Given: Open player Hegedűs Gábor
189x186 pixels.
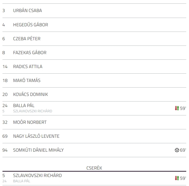Looking at the screenshot, I should click(31, 25).
